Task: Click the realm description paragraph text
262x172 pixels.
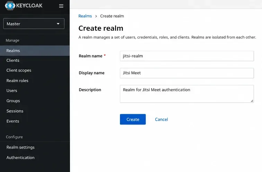Action: click(167, 37)
